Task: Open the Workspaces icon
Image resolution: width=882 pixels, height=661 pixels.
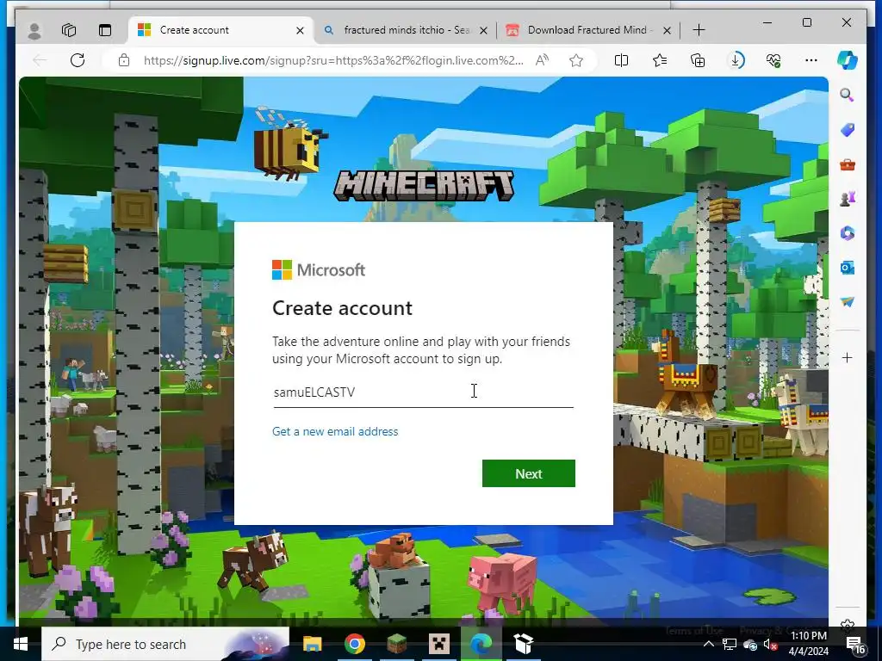Action: pyautogui.click(x=69, y=30)
